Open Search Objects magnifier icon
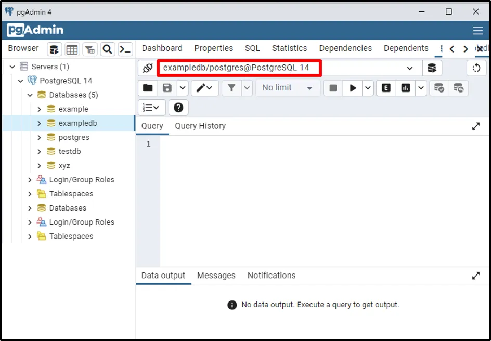491x341 pixels. click(108, 49)
